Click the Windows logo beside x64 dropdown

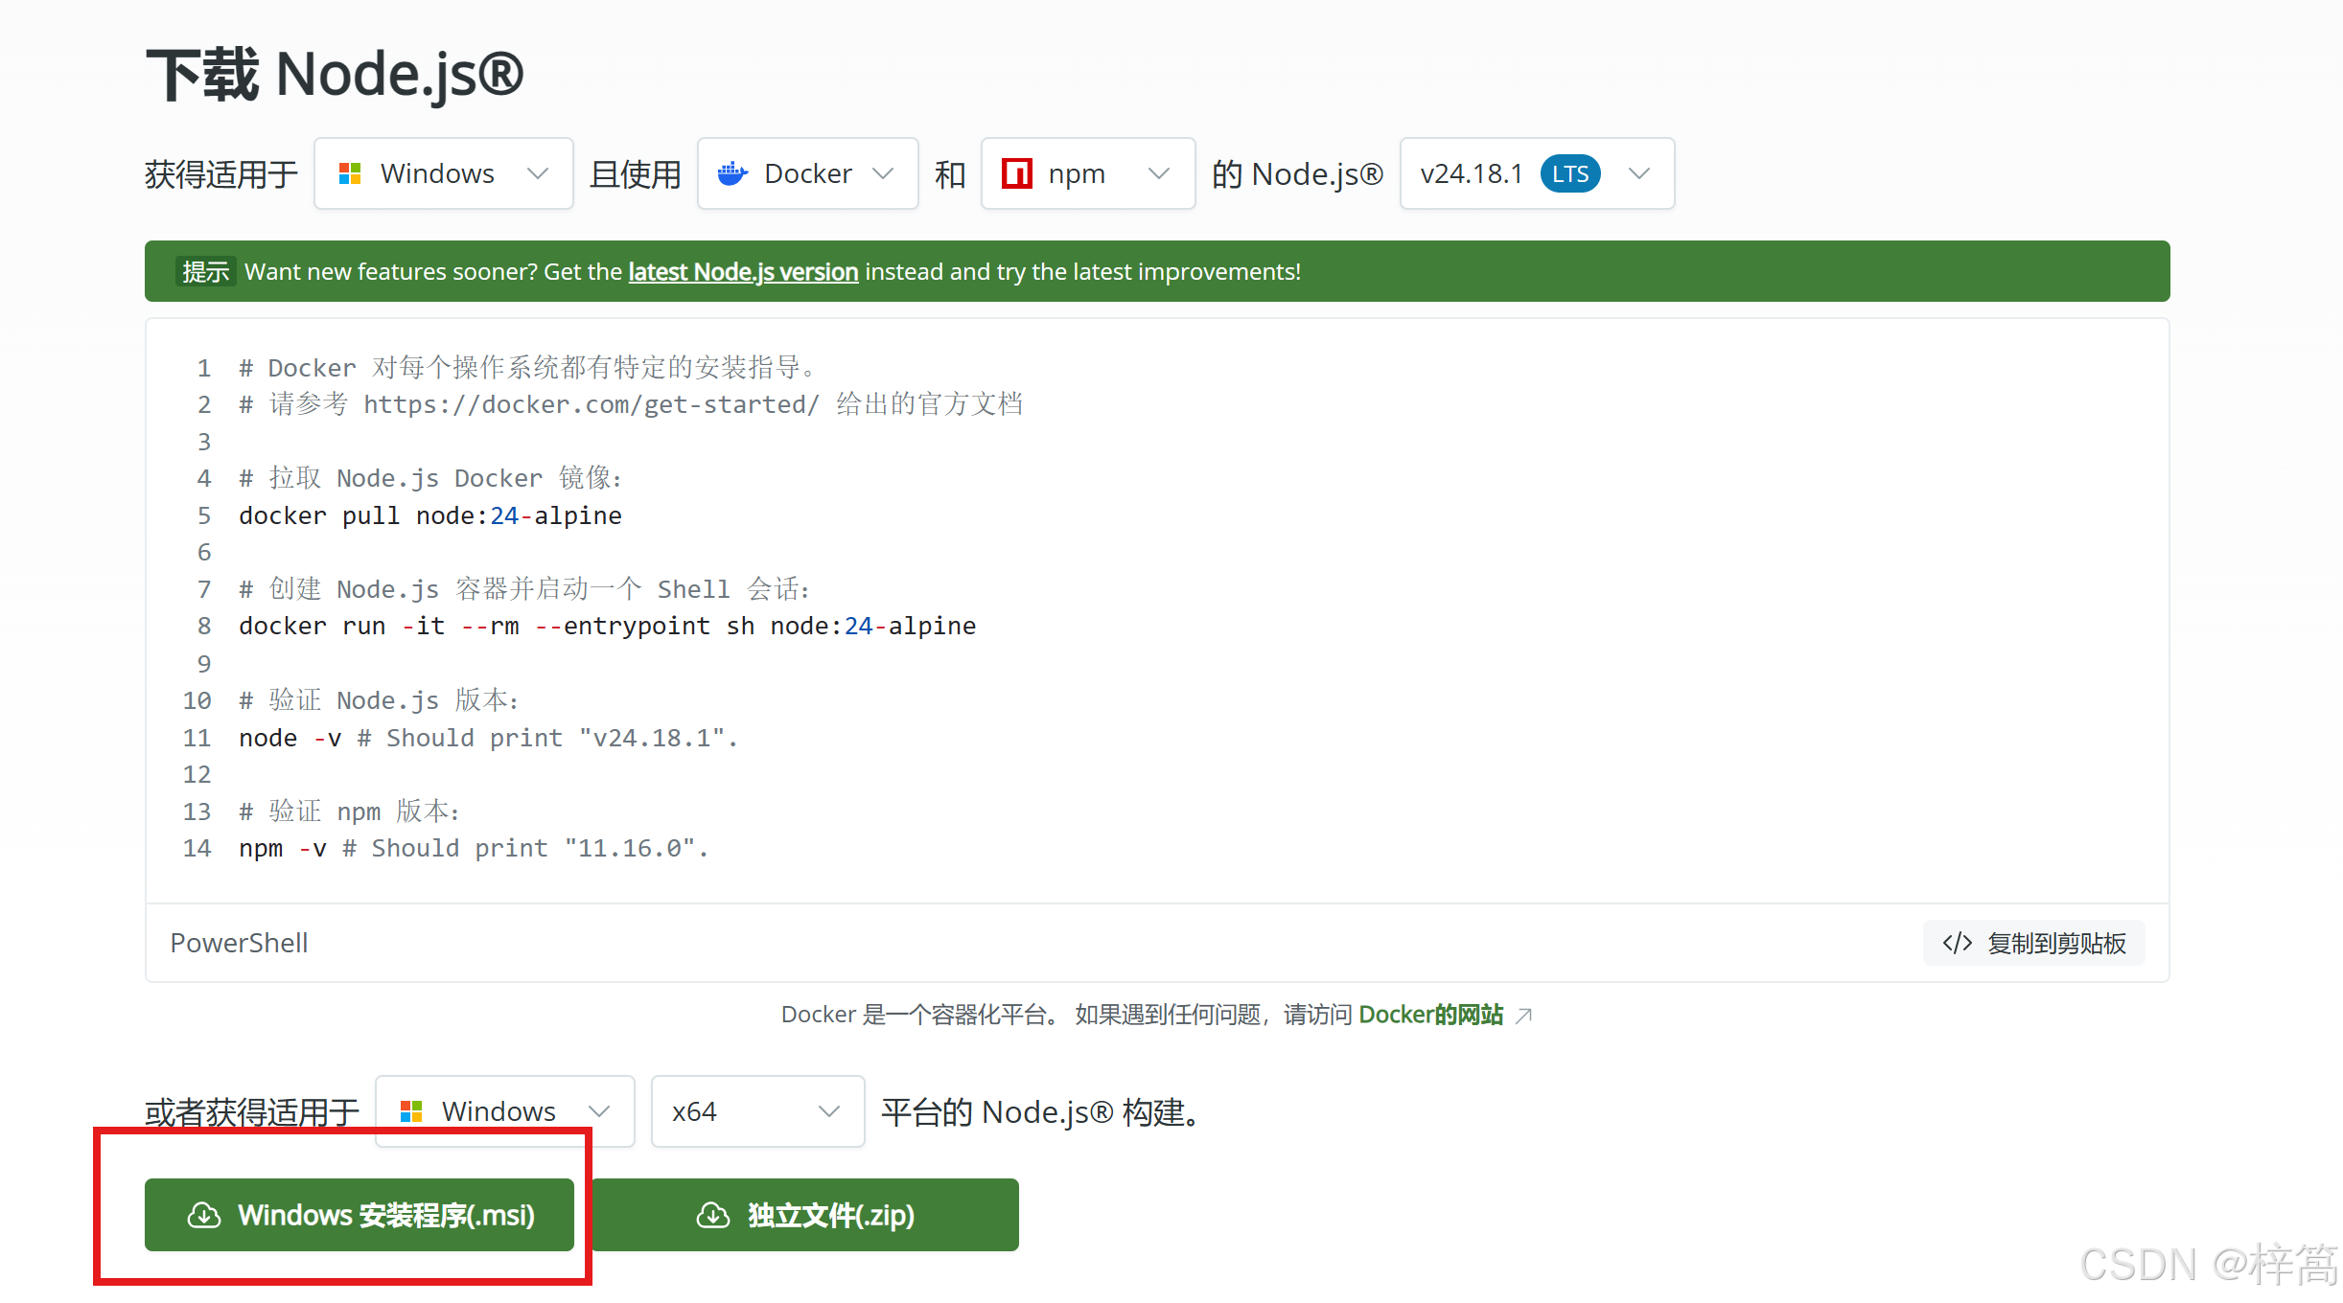tap(411, 1111)
